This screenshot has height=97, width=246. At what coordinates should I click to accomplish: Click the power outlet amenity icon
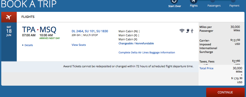pos(188,31)
